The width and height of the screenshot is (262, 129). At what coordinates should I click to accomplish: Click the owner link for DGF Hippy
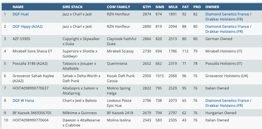coord(228,29)
